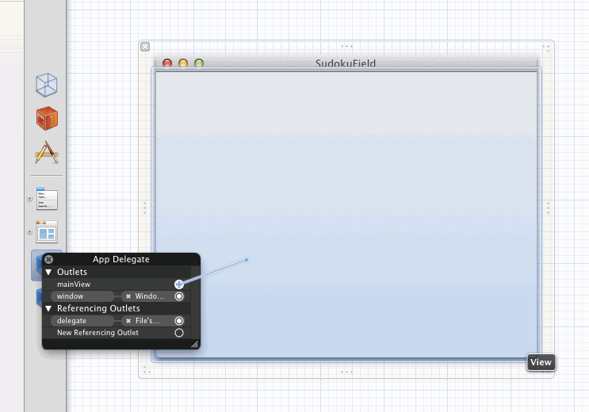Image resolution: width=589 pixels, height=412 pixels.
Task: Select the Main Menu object icon
Action: click(47, 198)
